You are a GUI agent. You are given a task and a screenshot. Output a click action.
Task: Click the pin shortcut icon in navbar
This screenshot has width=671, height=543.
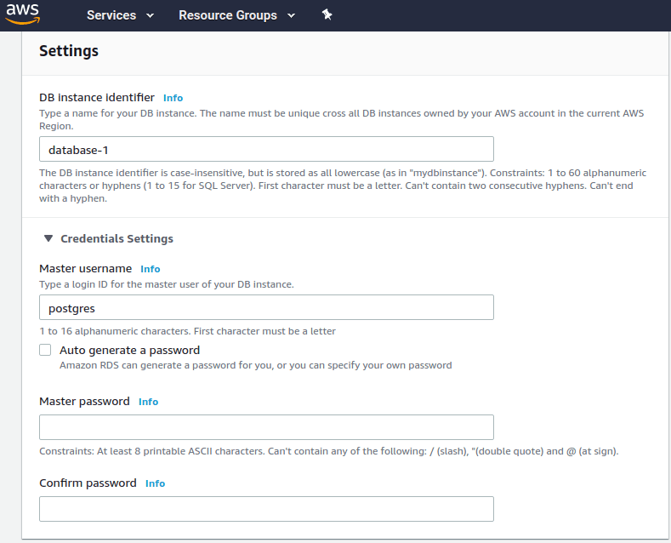(x=327, y=15)
